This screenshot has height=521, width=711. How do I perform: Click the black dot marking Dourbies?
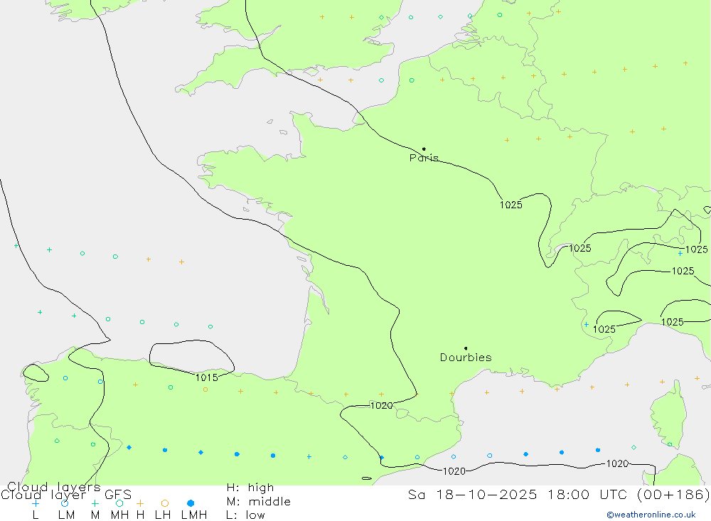coord(466,348)
